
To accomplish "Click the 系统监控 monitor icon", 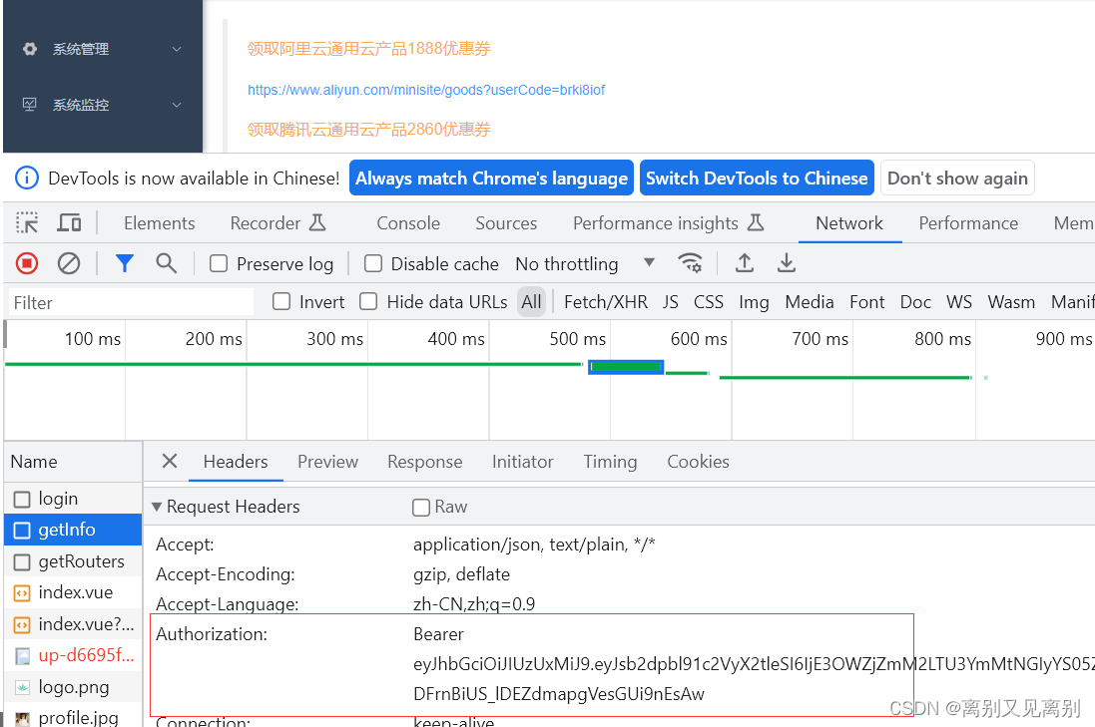I will 29,105.
